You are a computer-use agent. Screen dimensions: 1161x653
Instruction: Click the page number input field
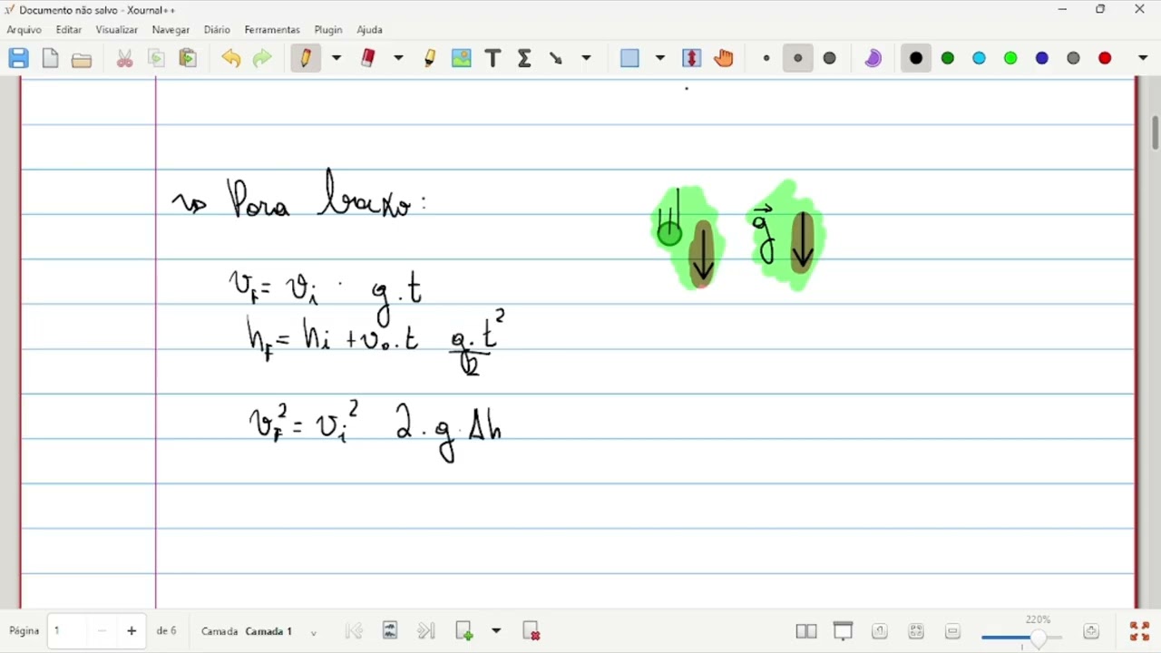69,631
